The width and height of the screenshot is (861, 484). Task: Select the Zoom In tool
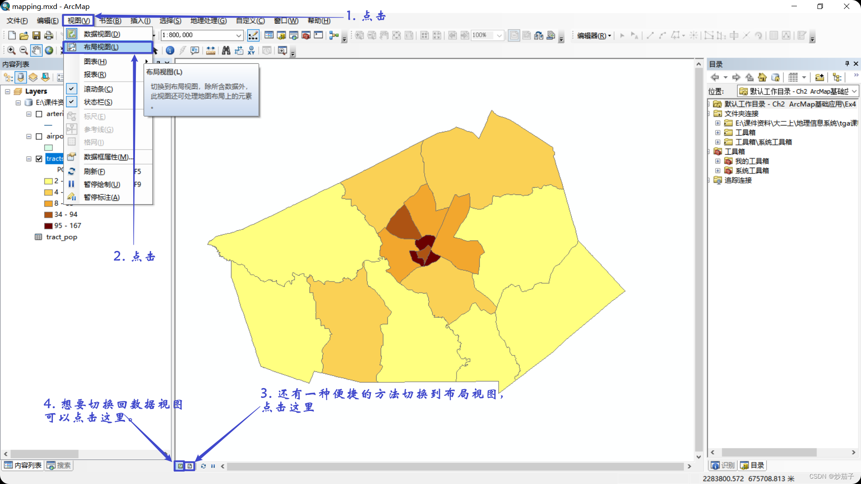pyautogui.click(x=11, y=51)
